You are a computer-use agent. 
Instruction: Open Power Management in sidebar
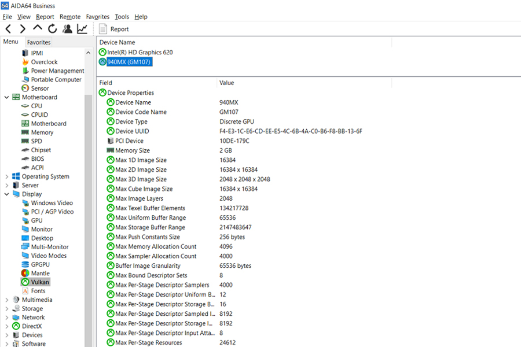tap(57, 71)
